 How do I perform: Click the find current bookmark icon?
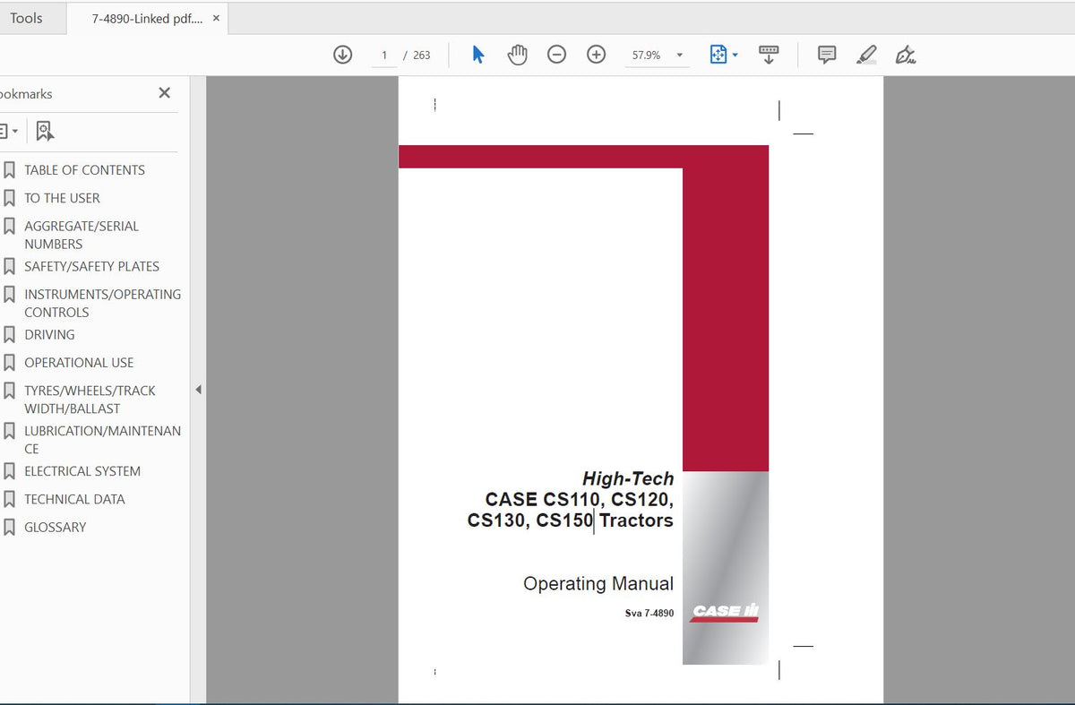tap(45, 131)
